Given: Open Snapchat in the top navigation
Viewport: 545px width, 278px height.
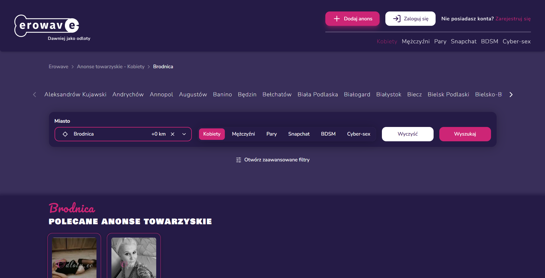Looking at the screenshot, I should coord(464,42).
